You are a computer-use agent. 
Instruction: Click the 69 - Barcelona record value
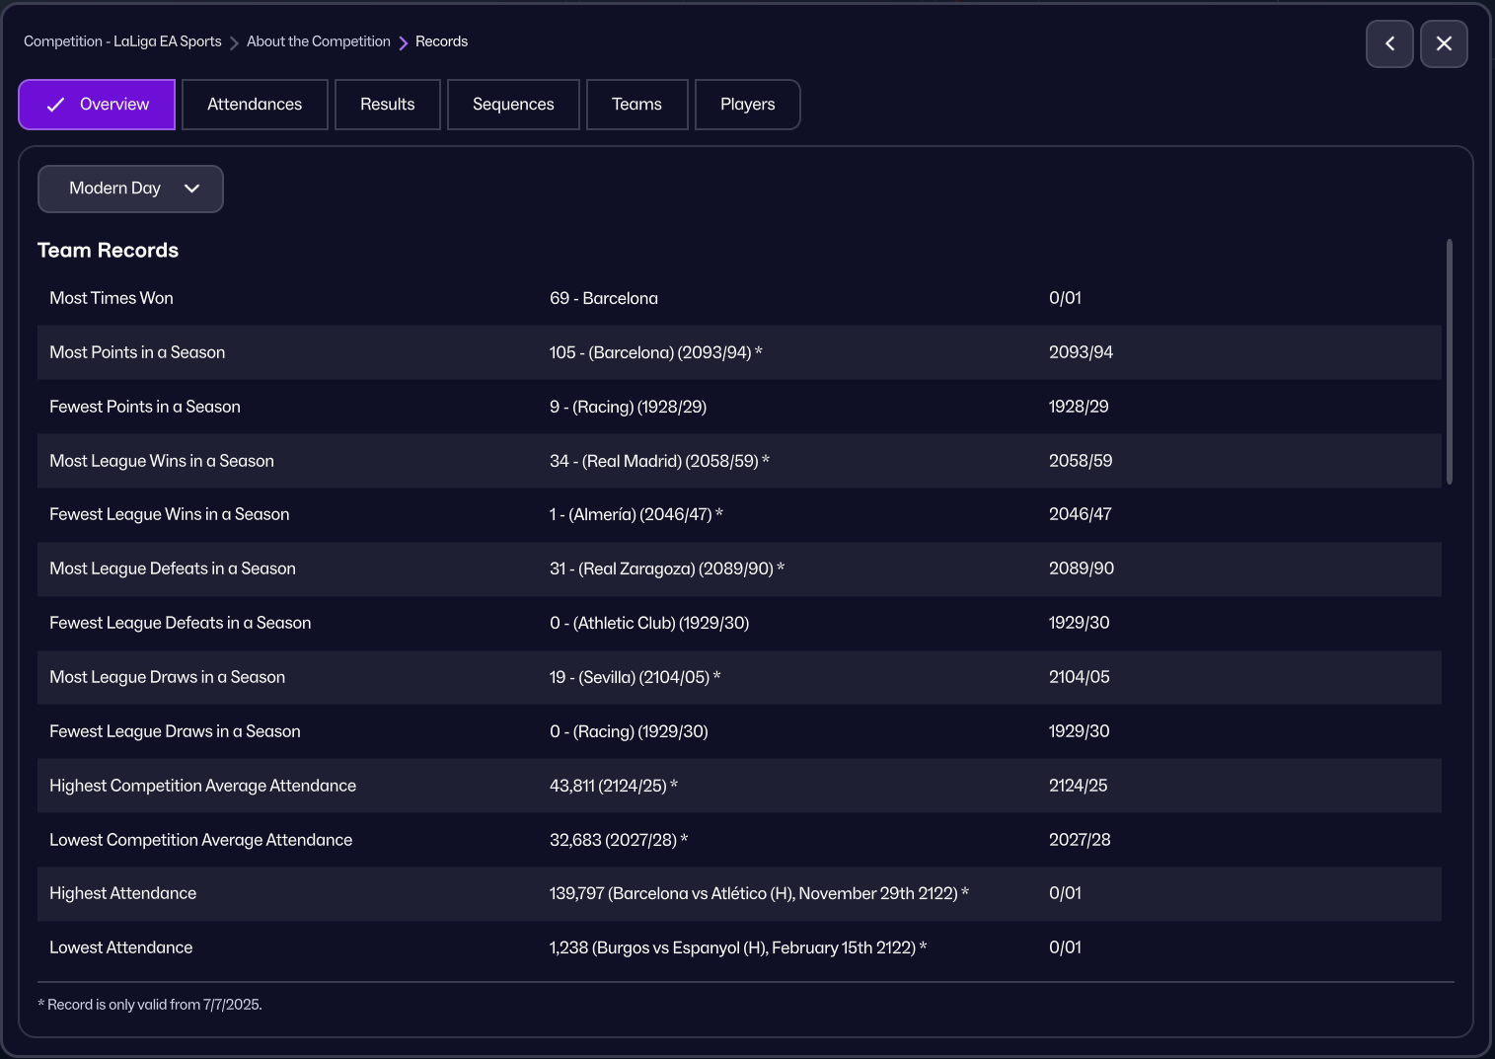[x=604, y=298]
